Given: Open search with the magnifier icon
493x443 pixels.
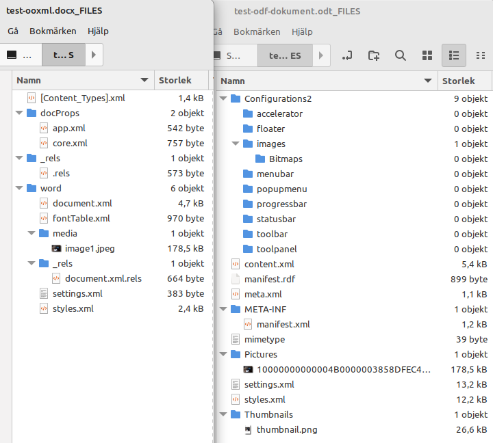Looking at the screenshot, I should pos(401,55).
